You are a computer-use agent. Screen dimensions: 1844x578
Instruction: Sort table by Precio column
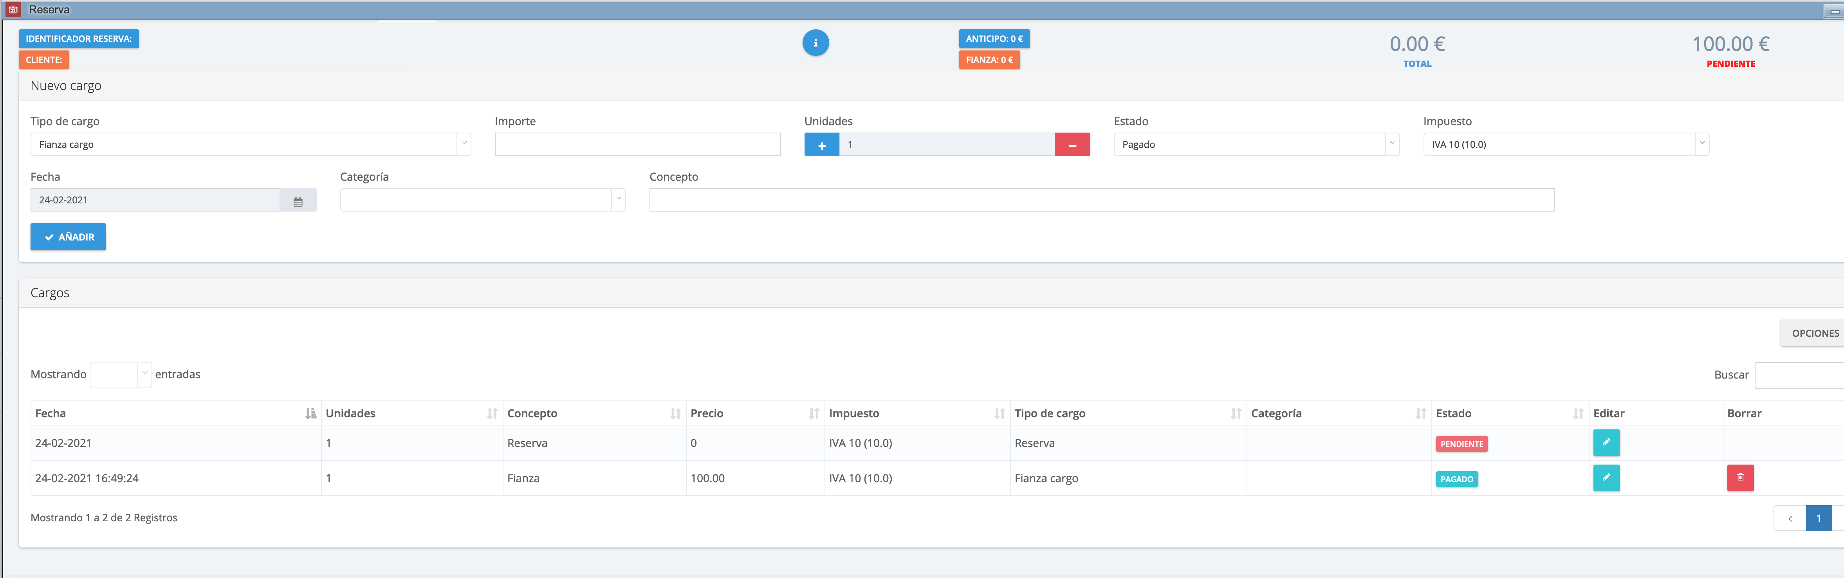[x=813, y=413]
